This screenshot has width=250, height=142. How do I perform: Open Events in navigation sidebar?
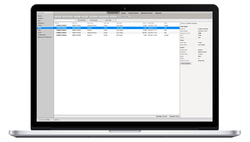click(x=40, y=16)
